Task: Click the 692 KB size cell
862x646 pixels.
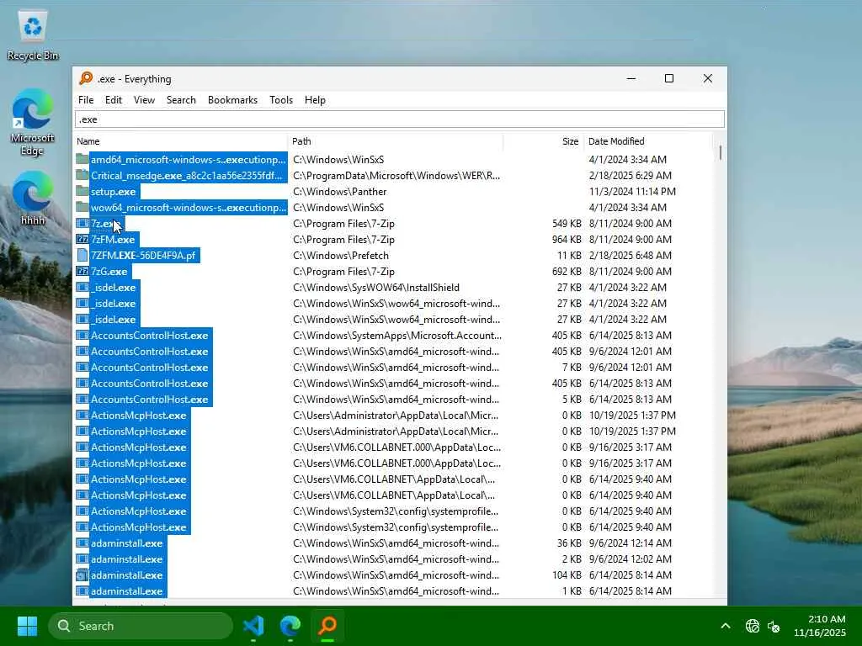Action: 567,272
